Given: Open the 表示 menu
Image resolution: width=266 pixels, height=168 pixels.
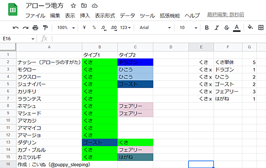Looking at the screenshot, I should coord(70,16).
